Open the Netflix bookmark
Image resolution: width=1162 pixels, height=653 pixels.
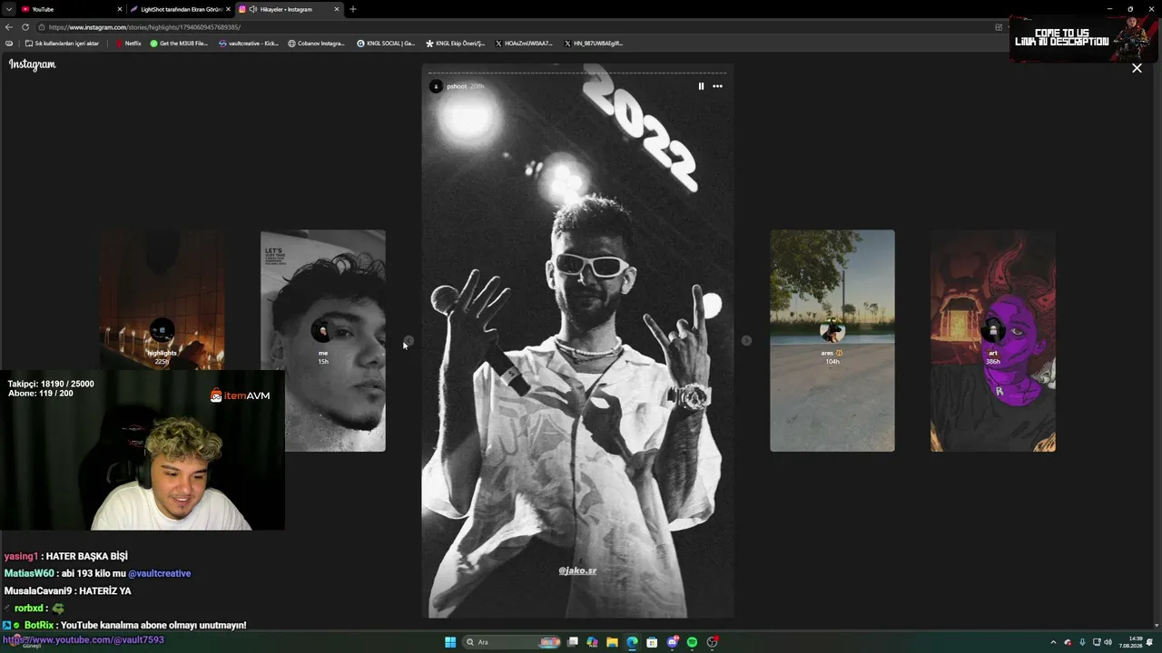128,44
